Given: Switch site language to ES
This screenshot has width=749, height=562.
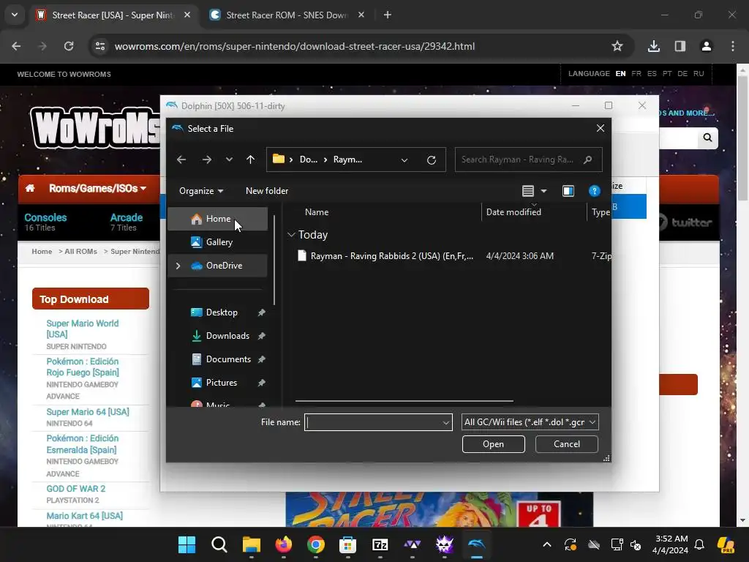Looking at the screenshot, I should pyautogui.click(x=652, y=74).
